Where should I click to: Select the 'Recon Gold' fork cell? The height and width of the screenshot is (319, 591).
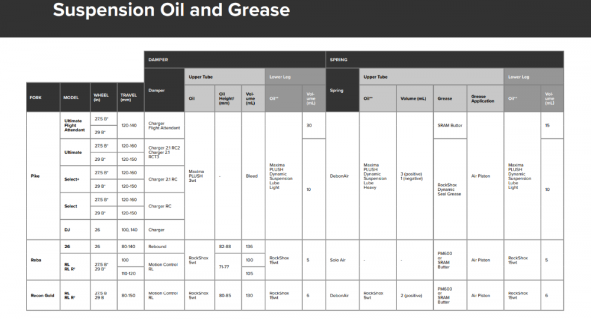tap(43, 295)
